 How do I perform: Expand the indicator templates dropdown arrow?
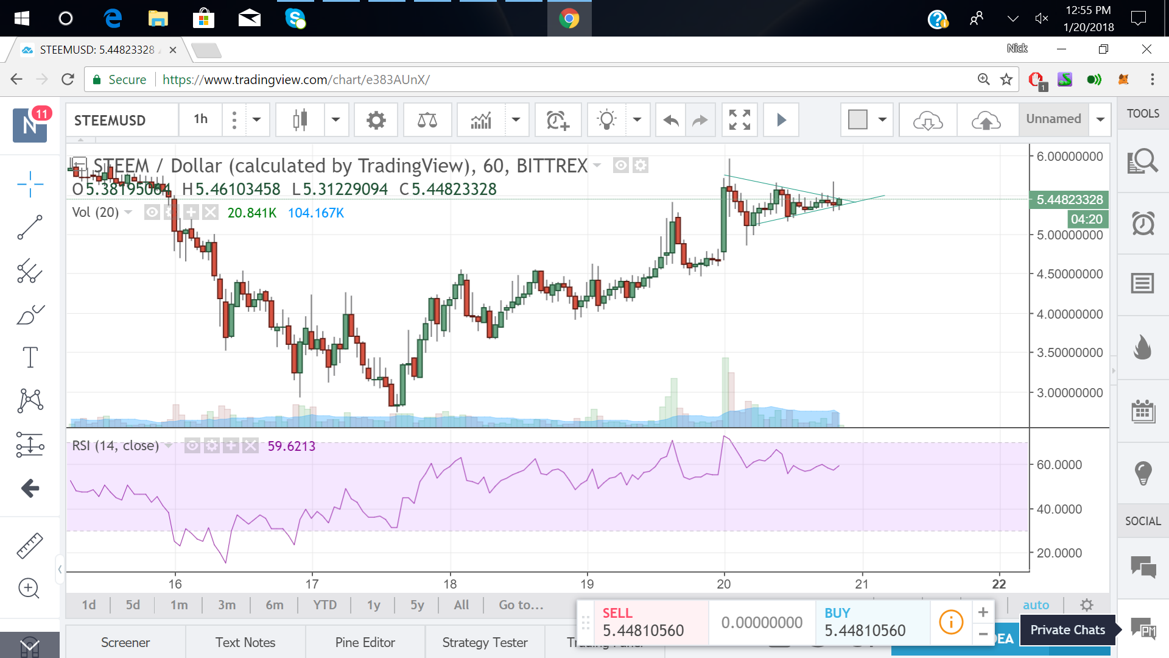tap(516, 120)
